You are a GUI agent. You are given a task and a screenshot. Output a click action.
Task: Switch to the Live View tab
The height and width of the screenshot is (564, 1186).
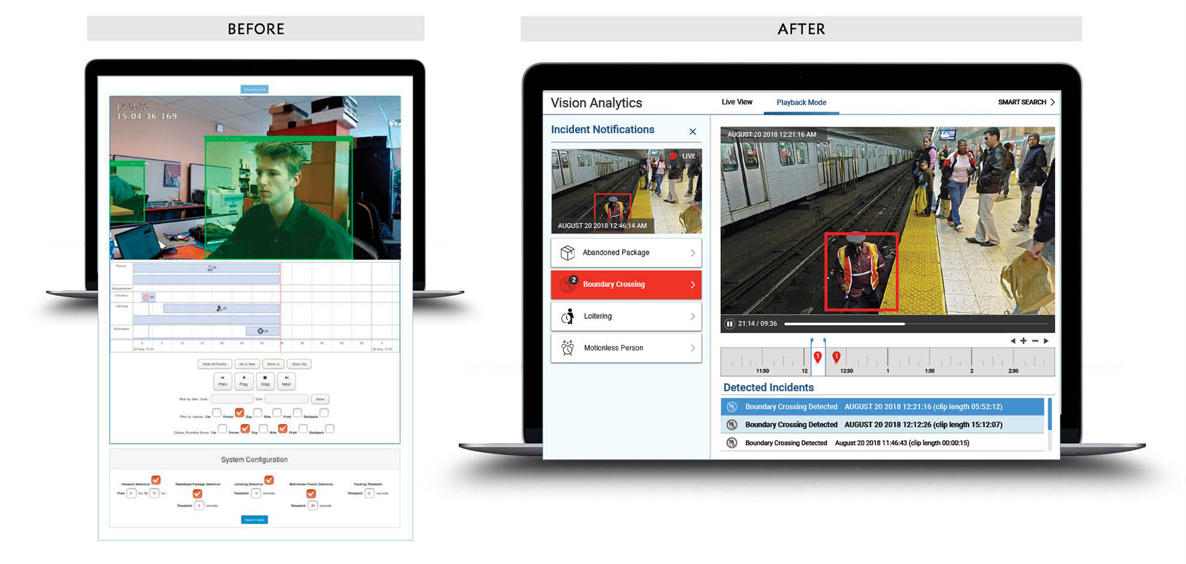[x=737, y=102]
